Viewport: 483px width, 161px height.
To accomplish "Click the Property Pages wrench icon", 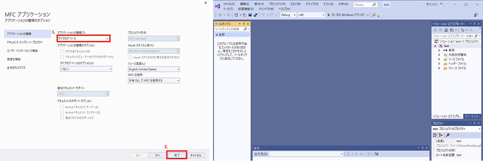I will click(x=448, y=135).
